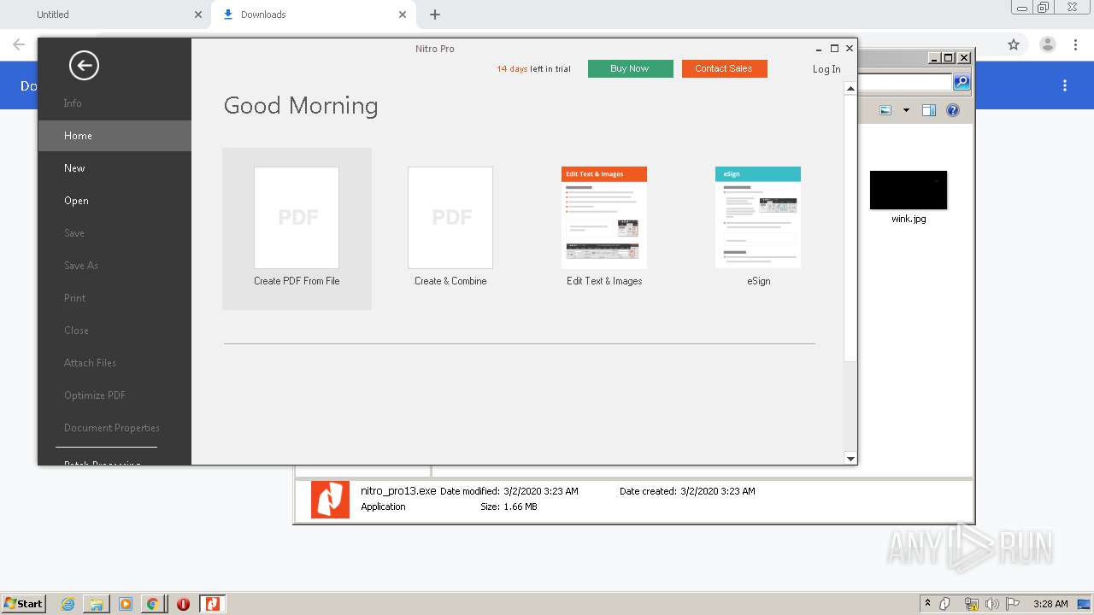Image resolution: width=1094 pixels, height=615 pixels.
Task: Open Internet Explorer from taskbar
Action: [x=68, y=604]
